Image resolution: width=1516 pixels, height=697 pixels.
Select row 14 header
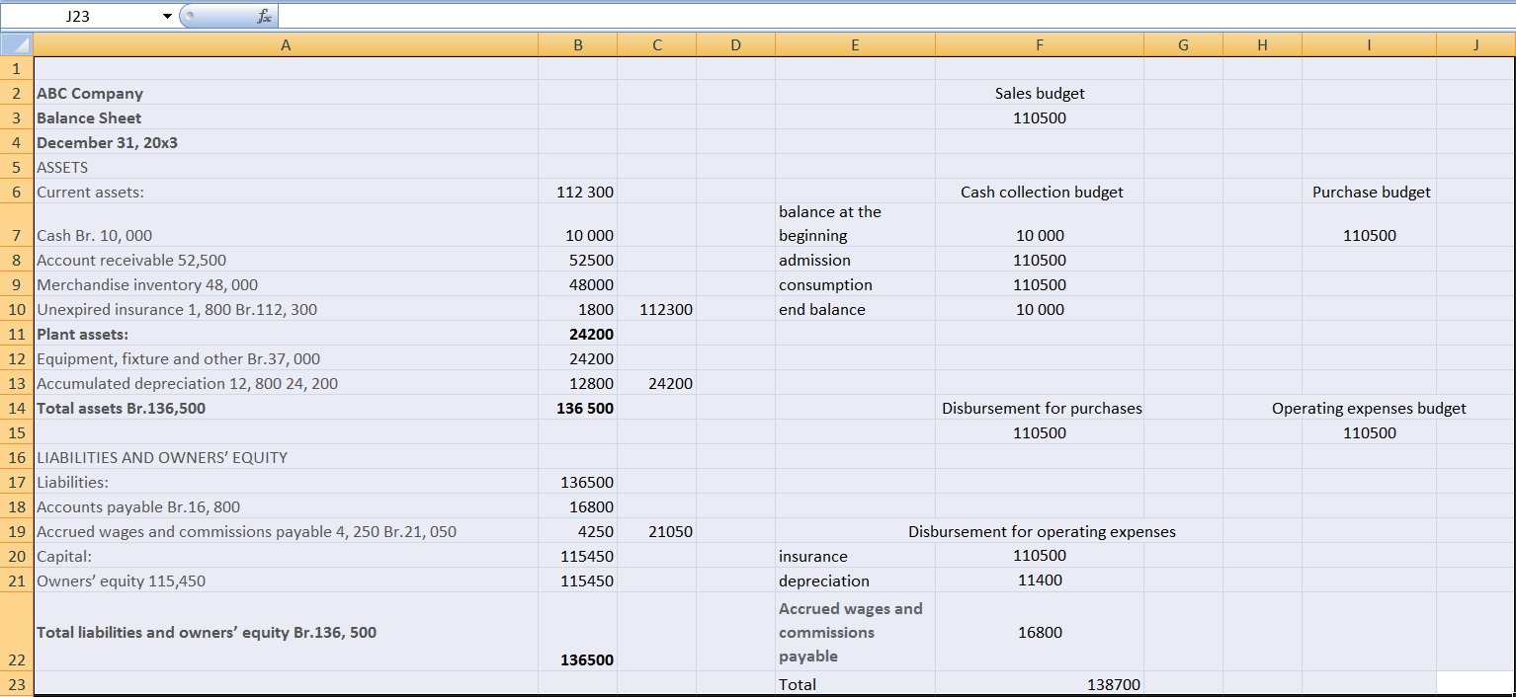coord(17,408)
